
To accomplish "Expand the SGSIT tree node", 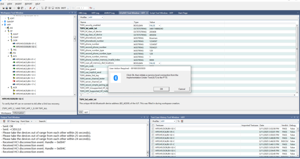I will (x=8, y=34).
